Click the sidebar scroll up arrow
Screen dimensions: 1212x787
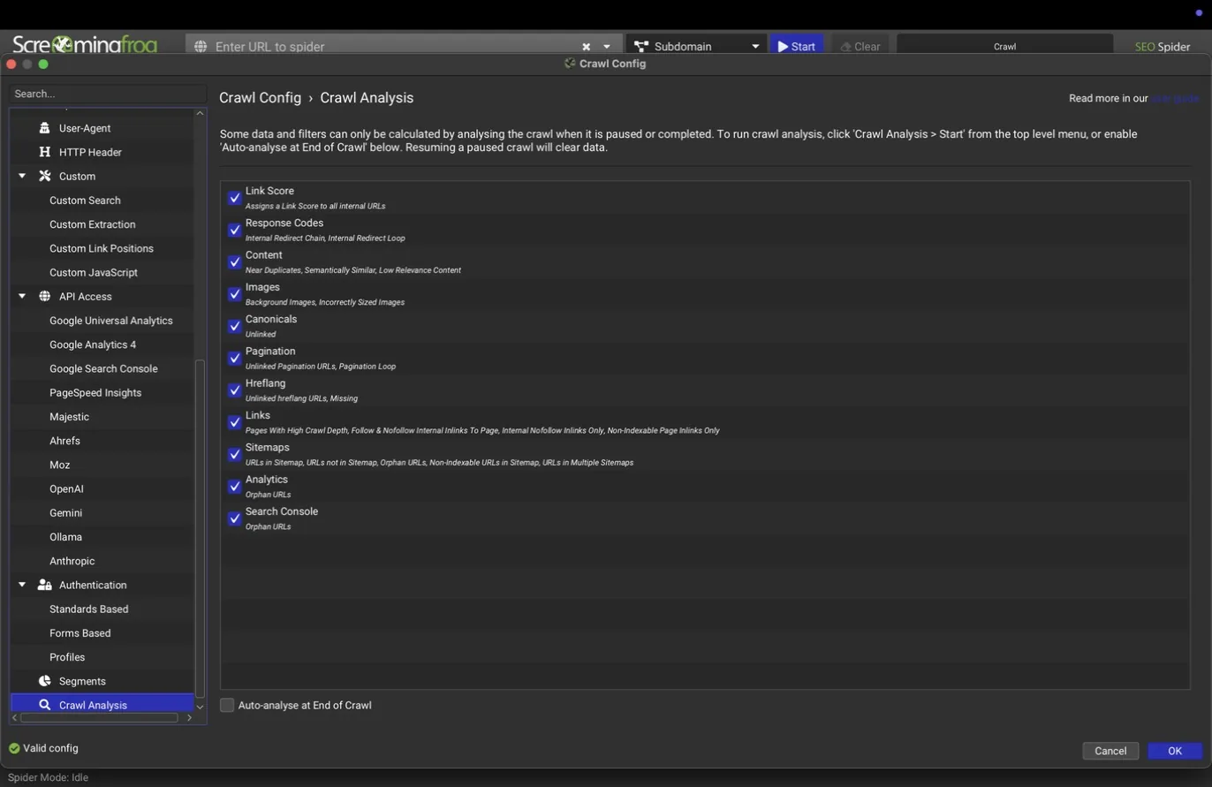pyautogui.click(x=200, y=113)
